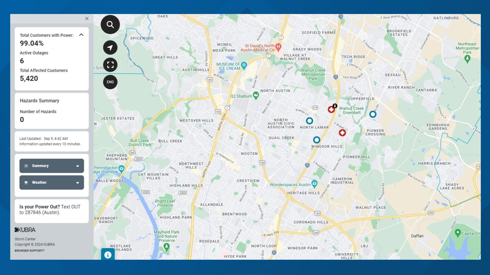Click the search magnifier icon

(x=111, y=24)
